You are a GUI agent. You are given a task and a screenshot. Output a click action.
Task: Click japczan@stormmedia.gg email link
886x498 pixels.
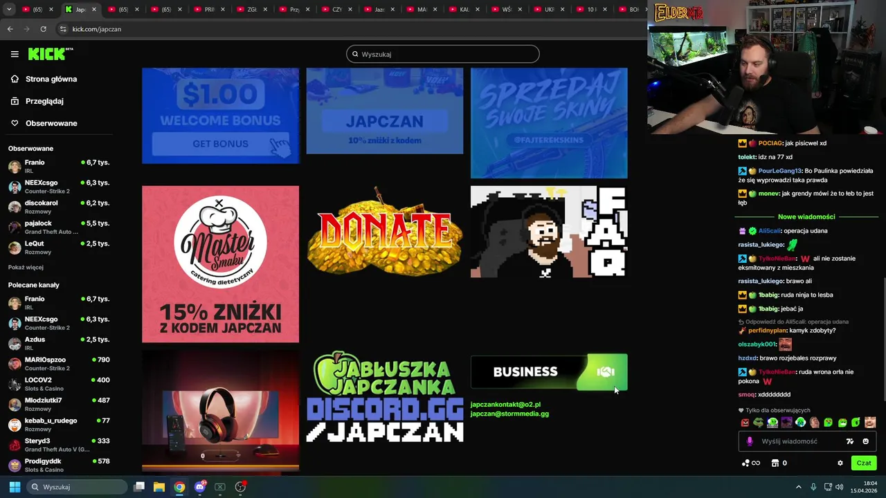(x=509, y=414)
